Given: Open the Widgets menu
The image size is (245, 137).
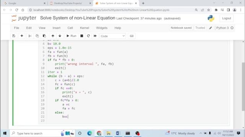Looking at the screenshot, I should click(x=102, y=28).
